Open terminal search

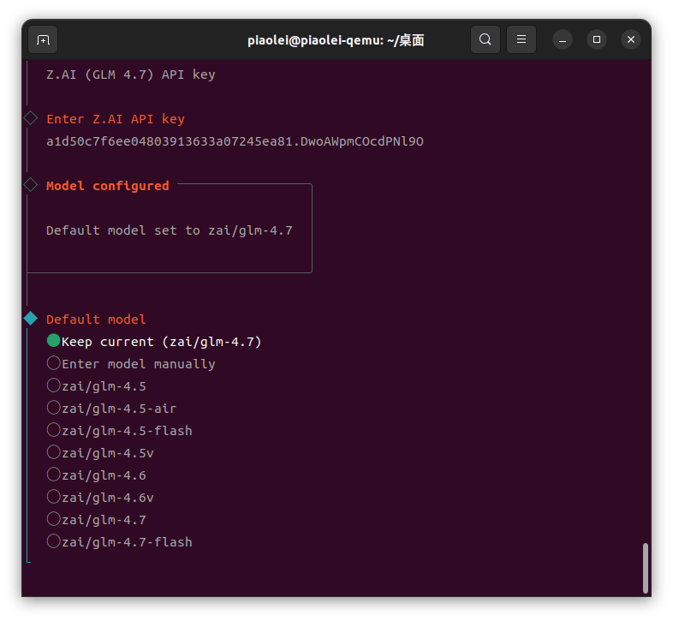pos(485,39)
